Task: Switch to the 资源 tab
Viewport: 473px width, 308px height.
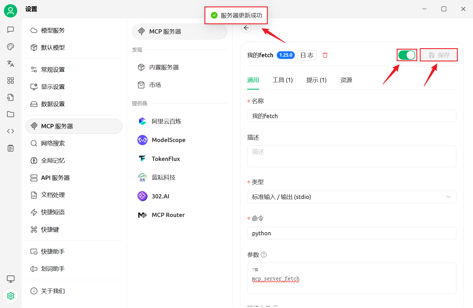Action: point(346,80)
